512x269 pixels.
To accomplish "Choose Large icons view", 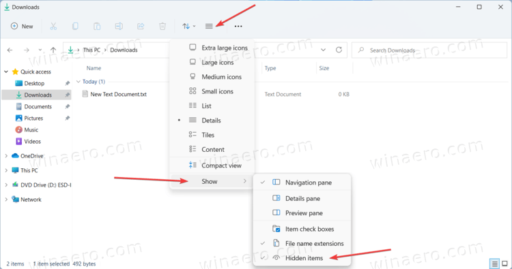I will [x=212, y=63].
